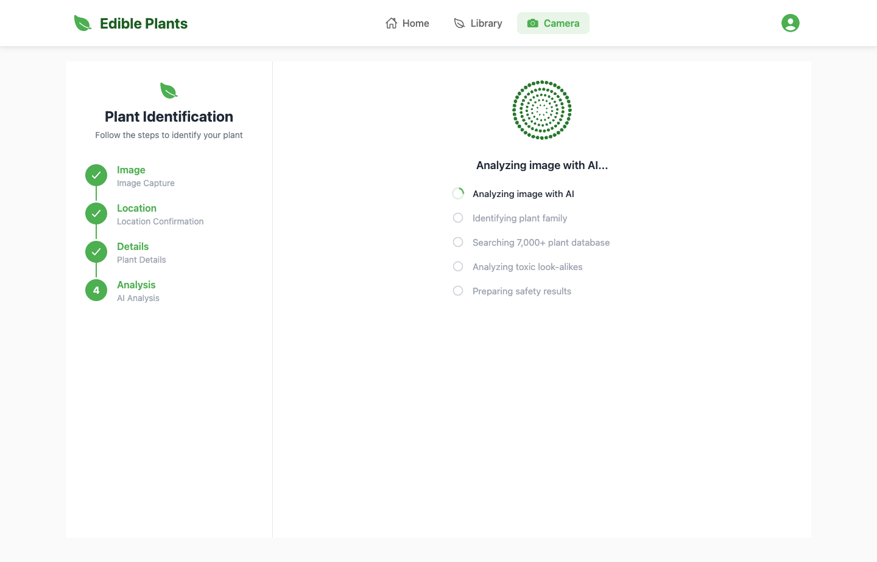Click the Edible Plants title link
Viewport: 877px width, 562px height.
coord(144,23)
